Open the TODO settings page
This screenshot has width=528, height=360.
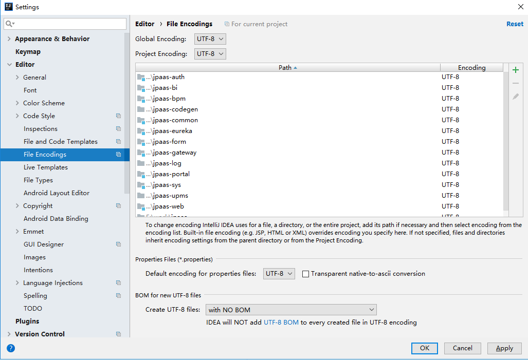33,309
